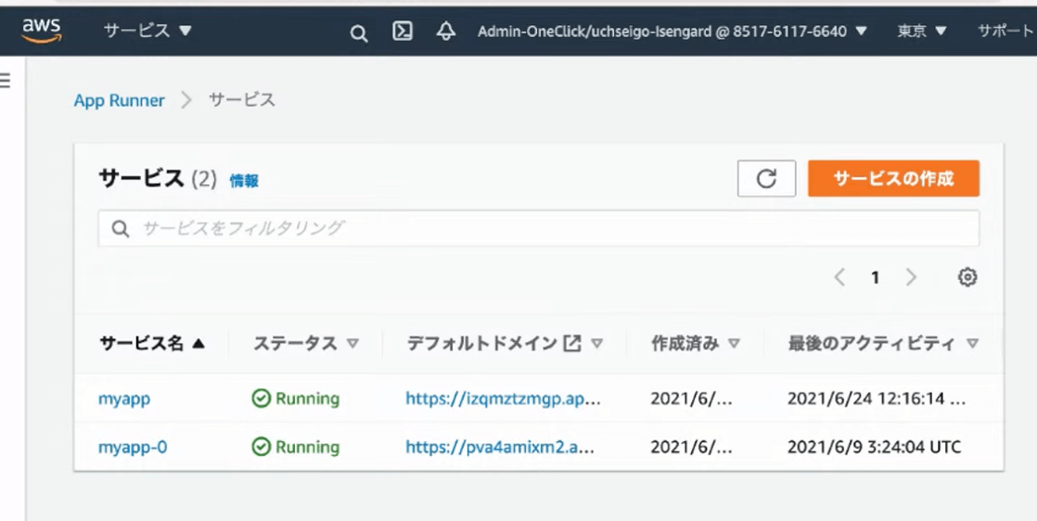
Task: Go to next page arrow
Action: click(x=912, y=277)
